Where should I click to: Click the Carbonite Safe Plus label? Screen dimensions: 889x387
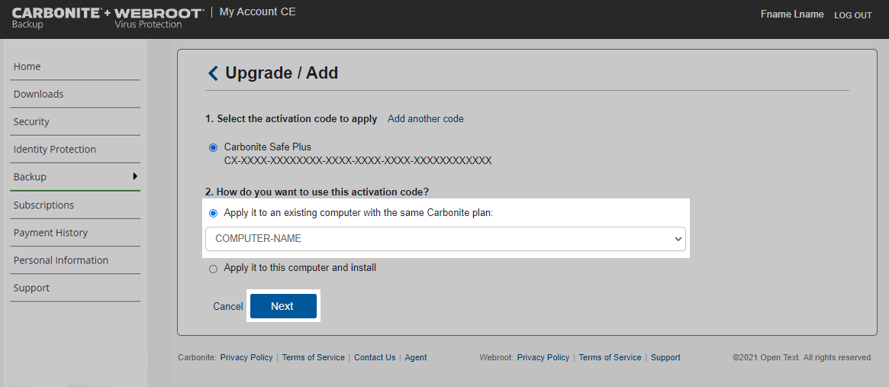(268, 147)
